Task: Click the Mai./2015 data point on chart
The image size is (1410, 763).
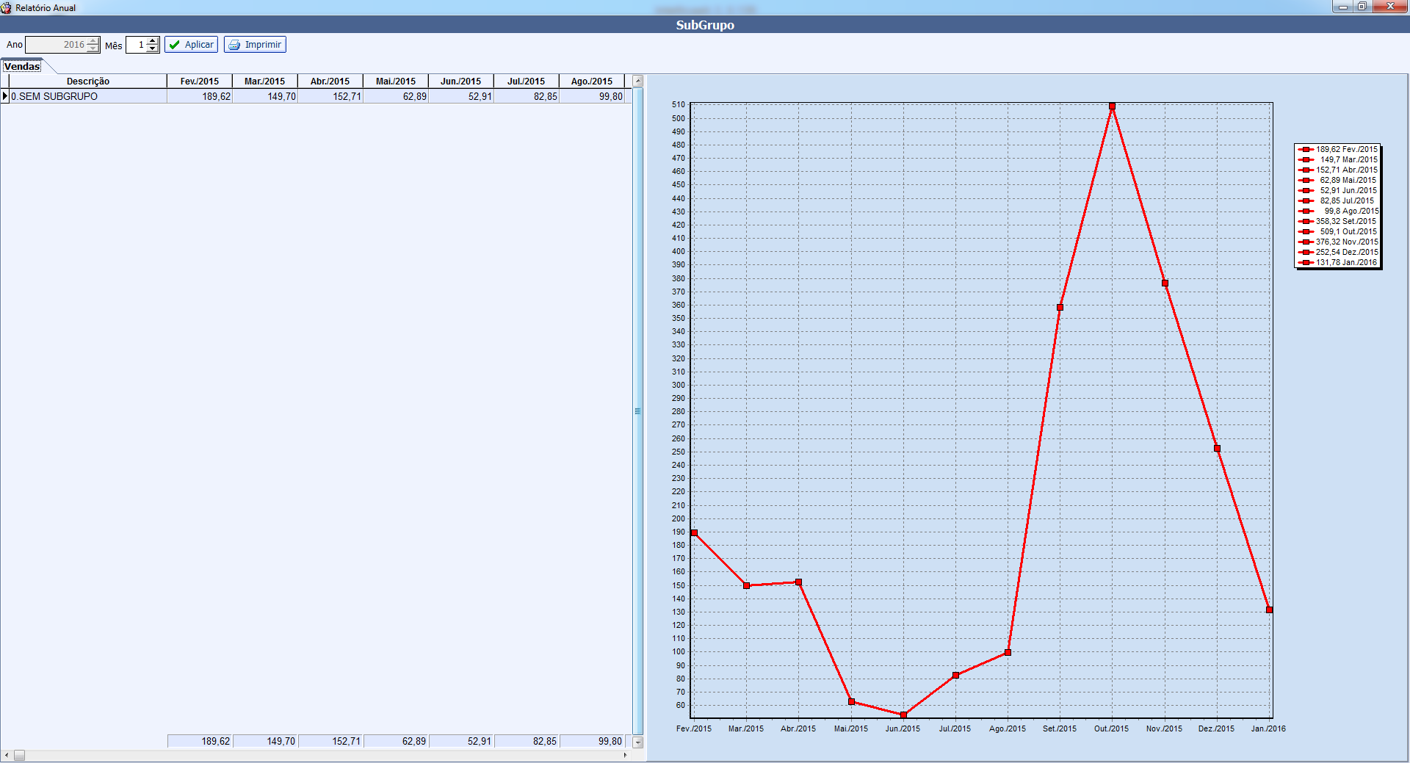Action: tap(851, 701)
